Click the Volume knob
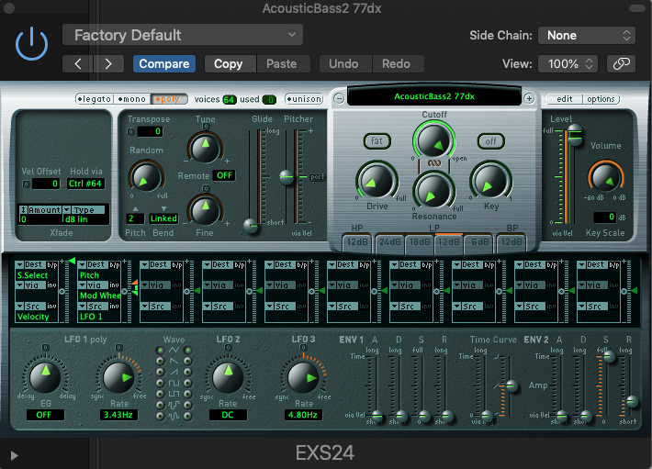652x469 pixels. click(604, 177)
